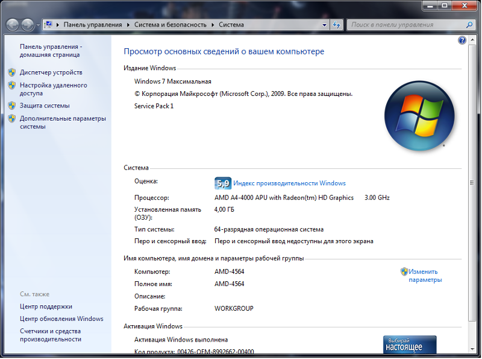This screenshot has width=482, height=359.
Task: Click Изменить параметры link
Action: [425, 276]
